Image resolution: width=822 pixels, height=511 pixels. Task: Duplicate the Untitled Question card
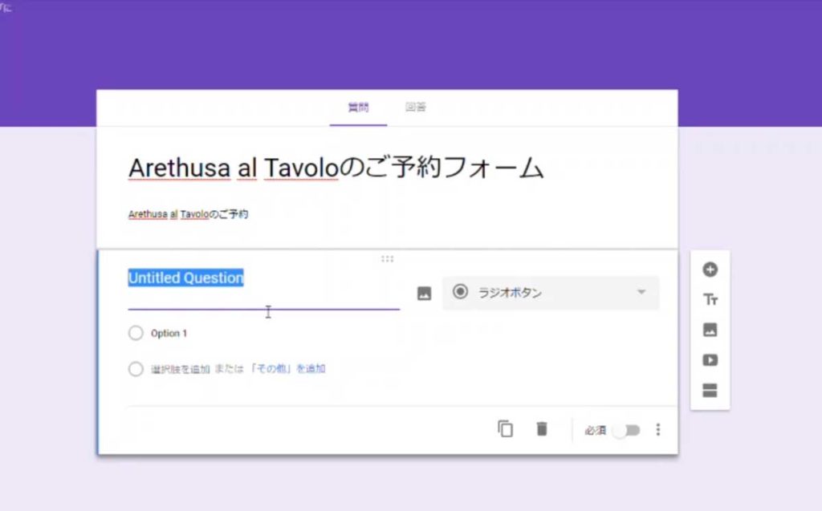coord(506,429)
